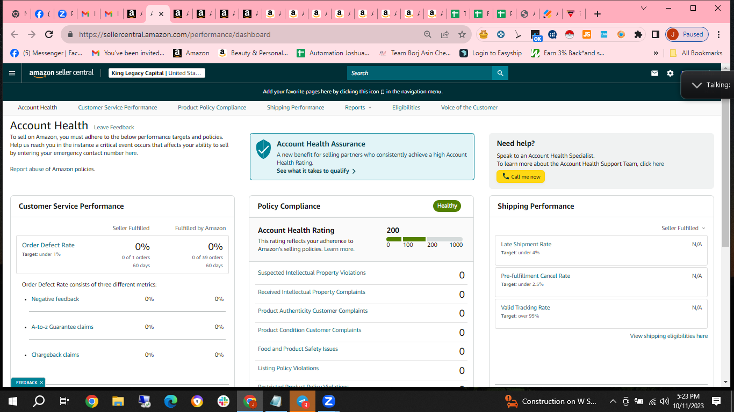Open A-to-z Guarantee claims link
This screenshot has width=734, height=412.
pyautogui.click(x=62, y=327)
